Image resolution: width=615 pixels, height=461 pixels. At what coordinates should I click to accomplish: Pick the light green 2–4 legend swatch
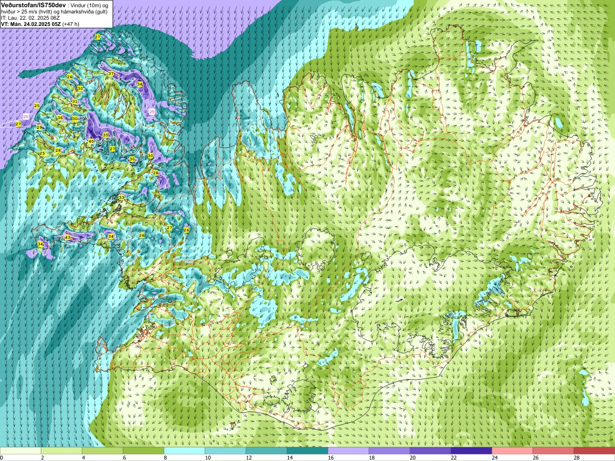[x=61, y=451]
